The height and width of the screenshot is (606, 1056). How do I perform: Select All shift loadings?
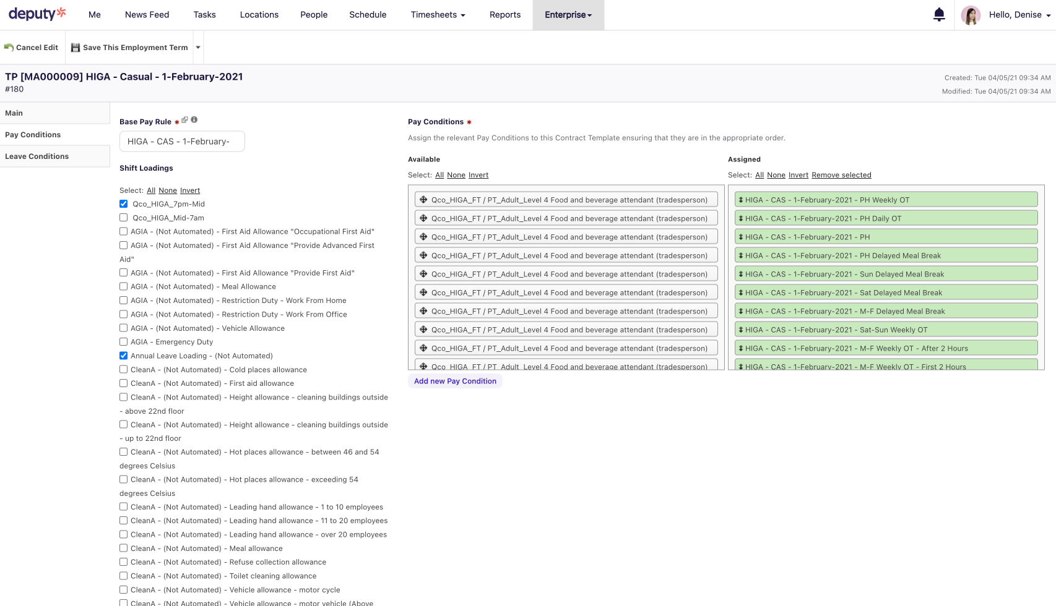click(151, 190)
